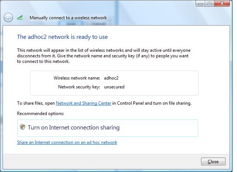This screenshot has width=237, height=172.
Task: Click the 'Manually connect to a wireless network' title
Action: pos(68,18)
